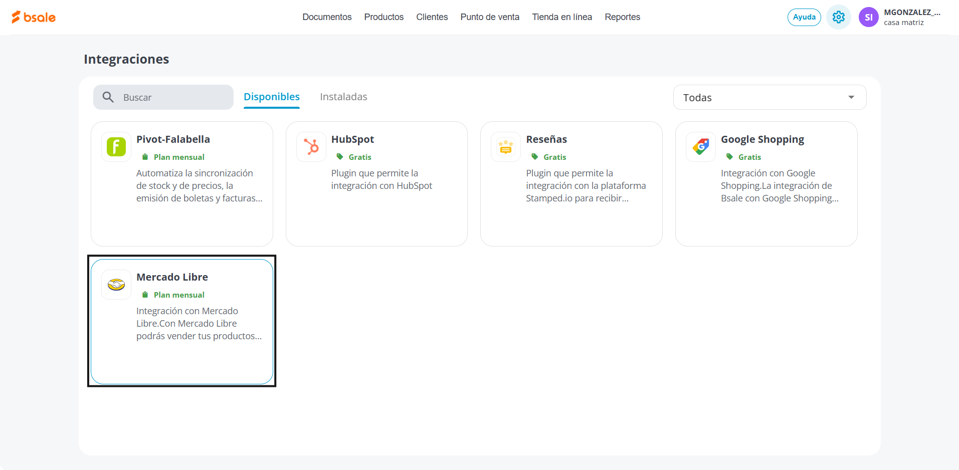Screen dimensions: 959x470
Task: Click the Integraciones page heading
Action: pyautogui.click(x=126, y=59)
